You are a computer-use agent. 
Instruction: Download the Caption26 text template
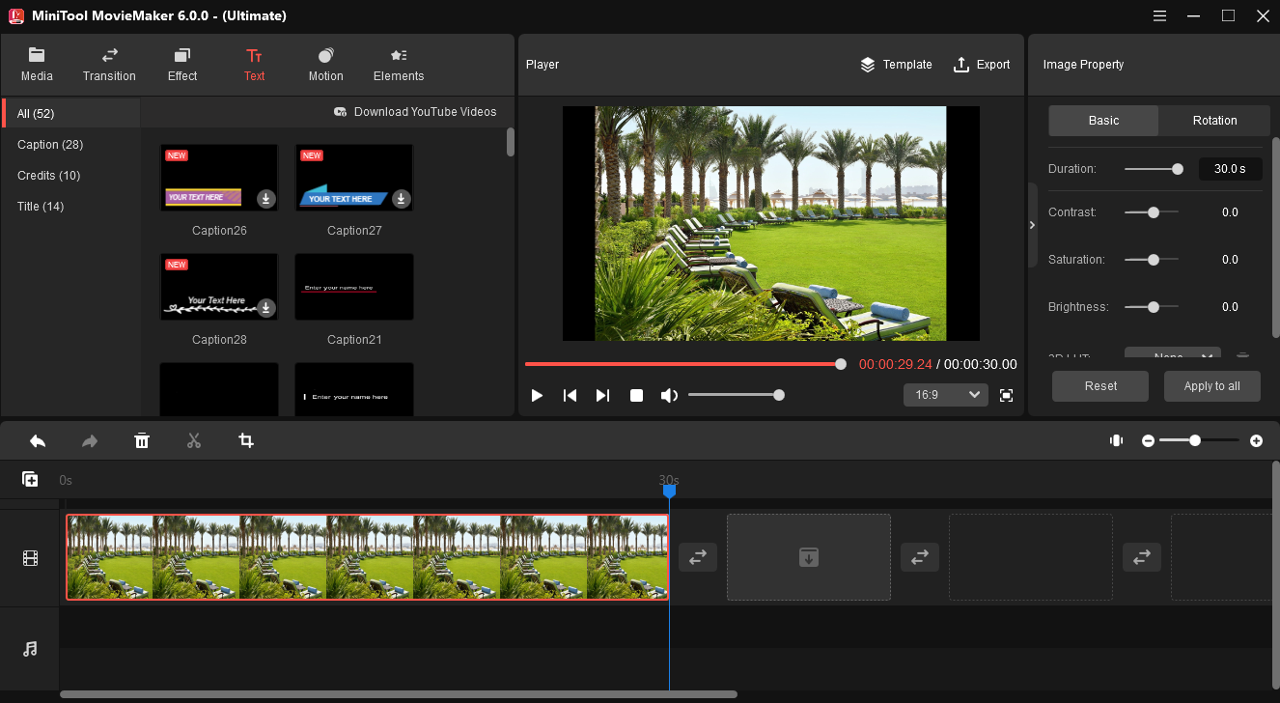tap(266, 199)
